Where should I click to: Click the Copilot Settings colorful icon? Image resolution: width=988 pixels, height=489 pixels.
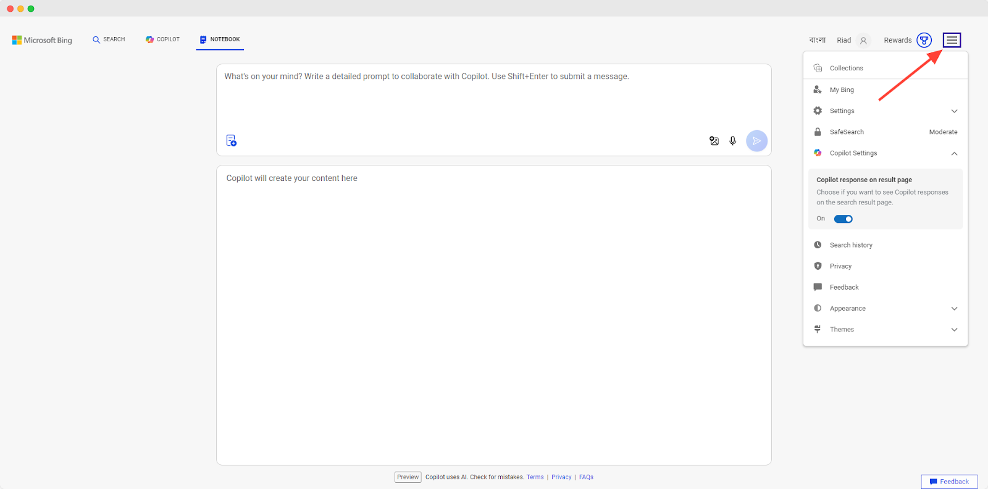tap(818, 153)
